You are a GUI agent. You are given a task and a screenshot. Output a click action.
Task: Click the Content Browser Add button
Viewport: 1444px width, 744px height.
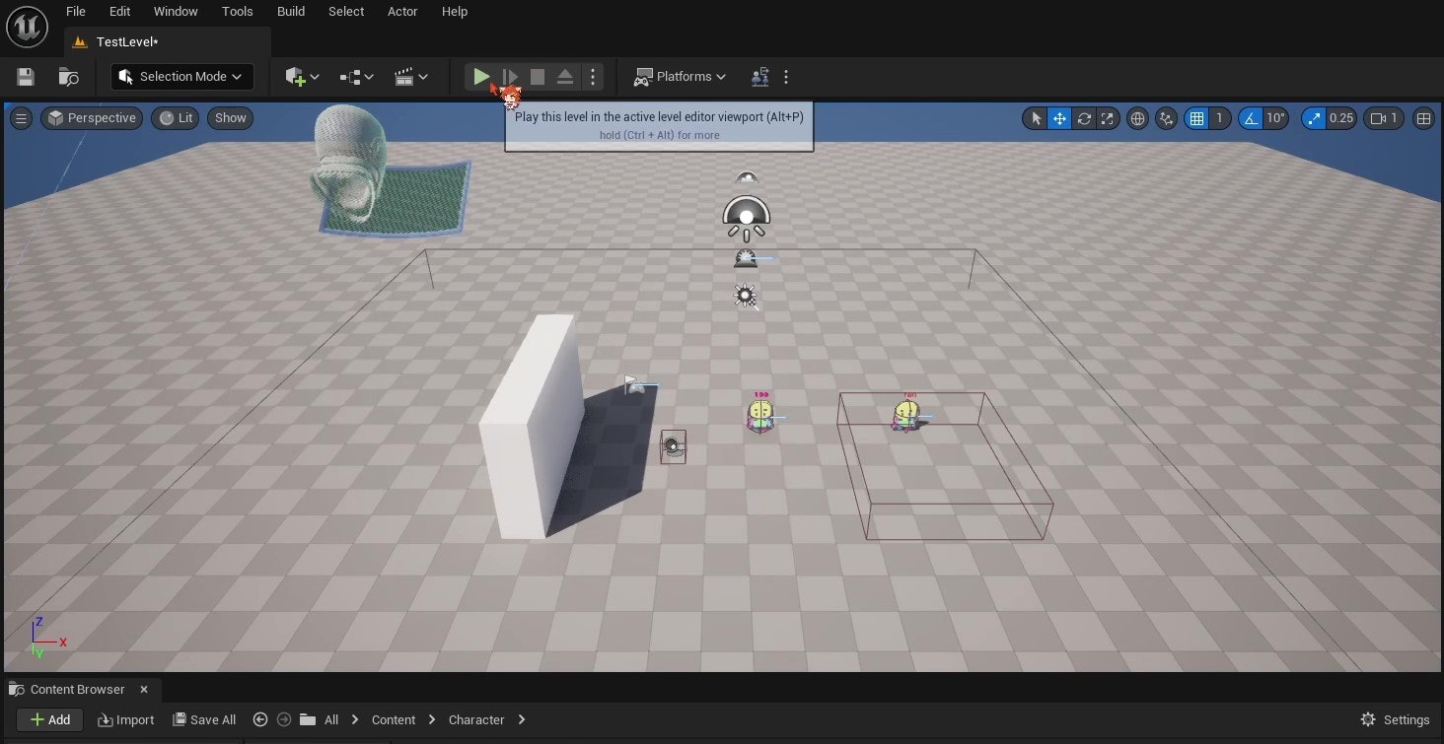[x=49, y=720]
